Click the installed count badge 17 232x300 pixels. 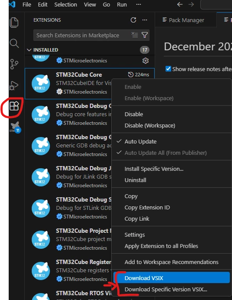(x=145, y=50)
